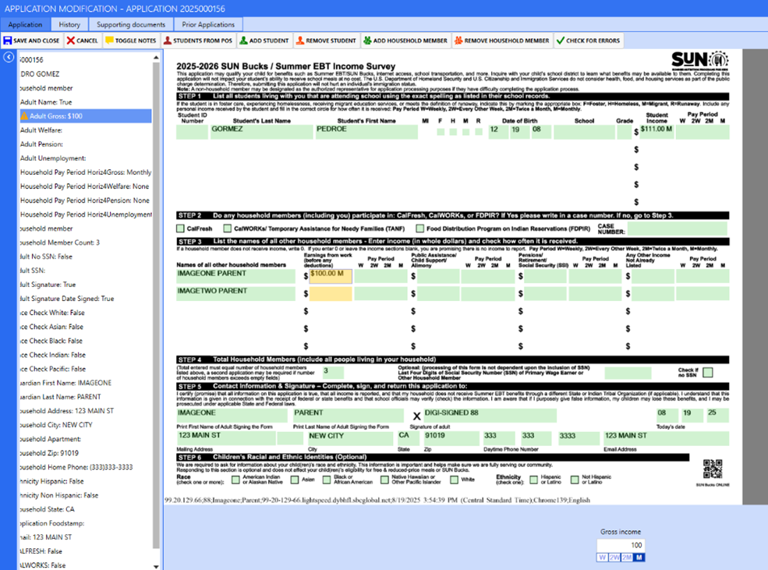This screenshot has width=768, height=570.
Task: Click the Cancel button label
Action: coord(87,41)
